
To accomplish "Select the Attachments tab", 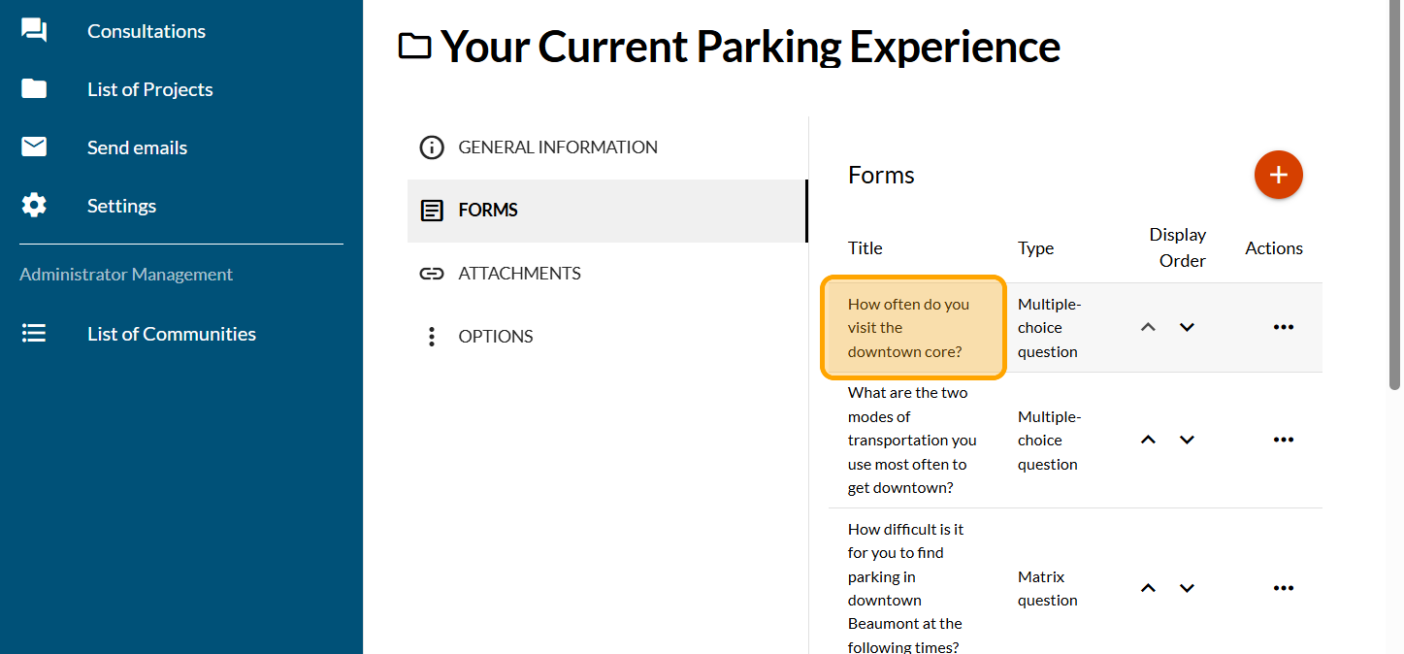I will [519, 274].
